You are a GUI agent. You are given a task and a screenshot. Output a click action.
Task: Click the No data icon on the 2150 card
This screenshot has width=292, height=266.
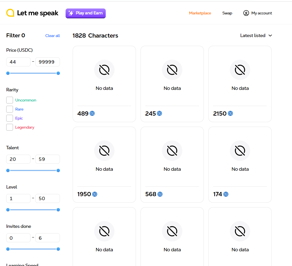240,70
